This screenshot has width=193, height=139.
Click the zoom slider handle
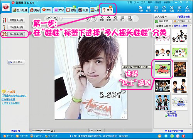[x=61, y=19]
